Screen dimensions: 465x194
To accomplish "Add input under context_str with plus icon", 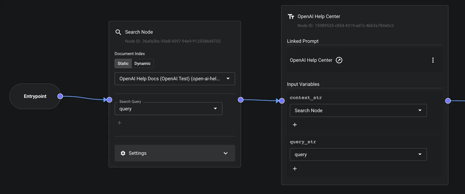I will (x=295, y=125).
